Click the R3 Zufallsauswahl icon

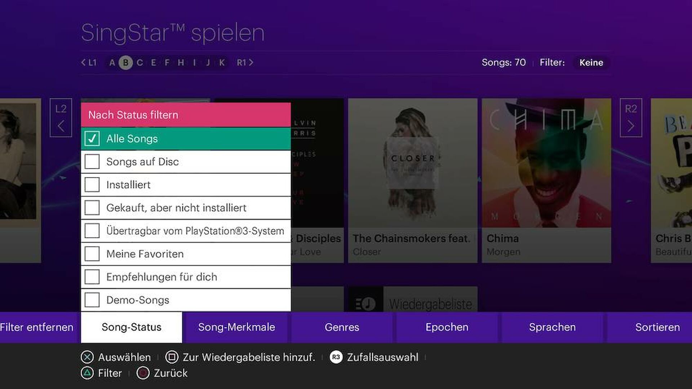click(x=336, y=357)
